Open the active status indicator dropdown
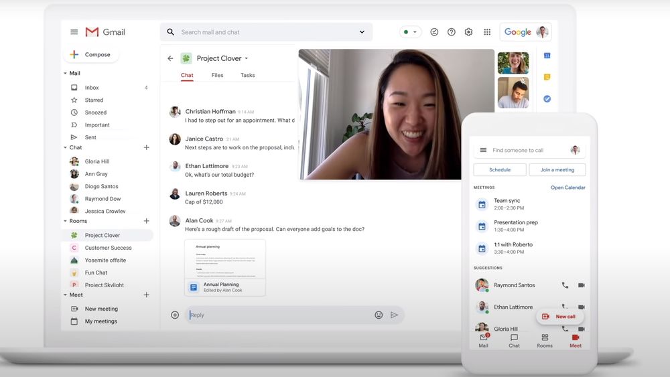The height and width of the screenshot is (377, 670). tap(411, 32)
